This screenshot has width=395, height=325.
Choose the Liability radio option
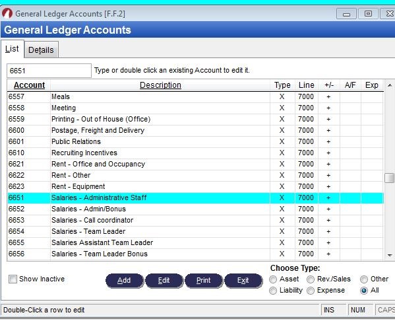tap(273, 291)
